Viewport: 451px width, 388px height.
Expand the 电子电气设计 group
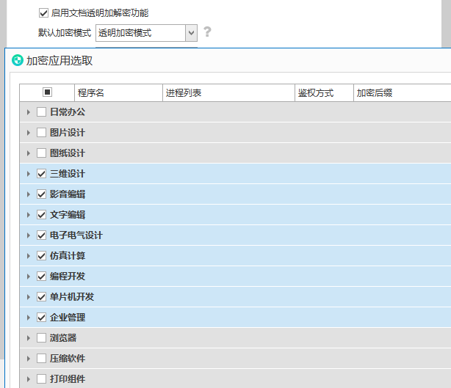click(29, 235)
